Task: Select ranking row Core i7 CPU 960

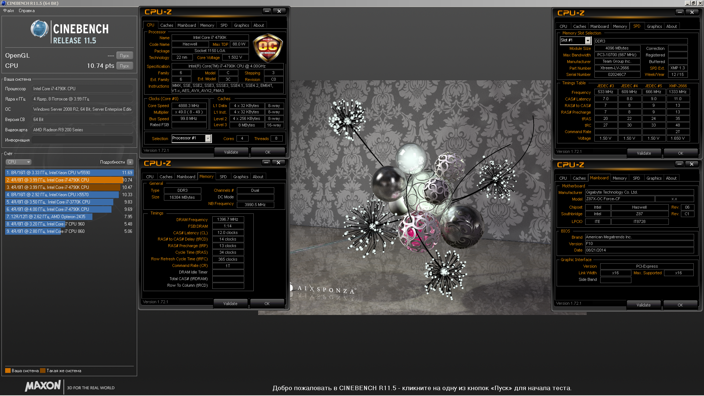Action: click(x=69, y=224)
